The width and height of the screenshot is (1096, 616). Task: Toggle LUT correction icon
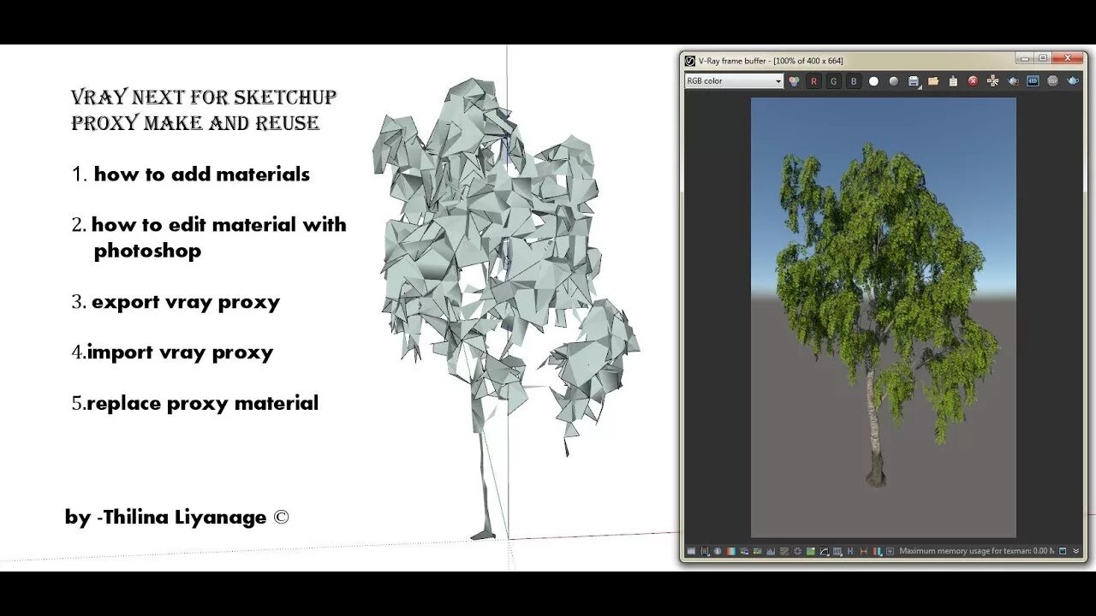(837, 551)
